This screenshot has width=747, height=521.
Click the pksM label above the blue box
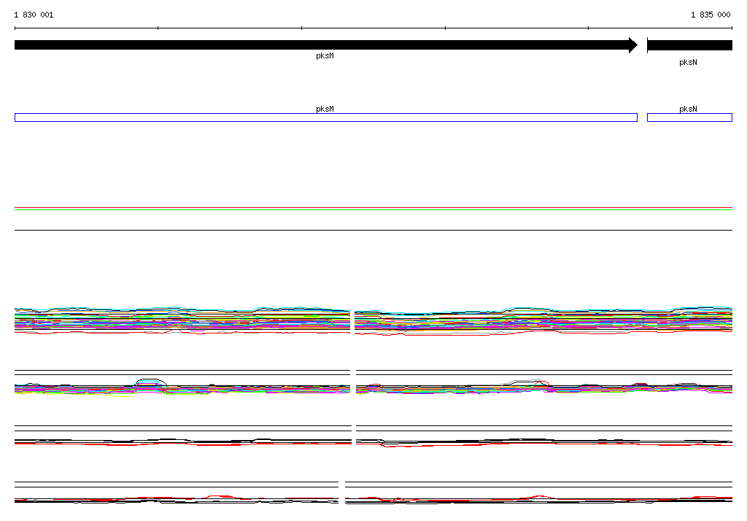point(325,109)
